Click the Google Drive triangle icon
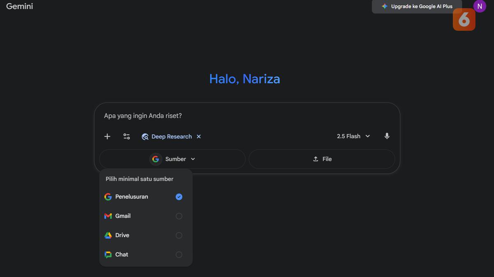The height and width of the screenshot is (277, 494). pyautogui.click(x=108, y=235)
